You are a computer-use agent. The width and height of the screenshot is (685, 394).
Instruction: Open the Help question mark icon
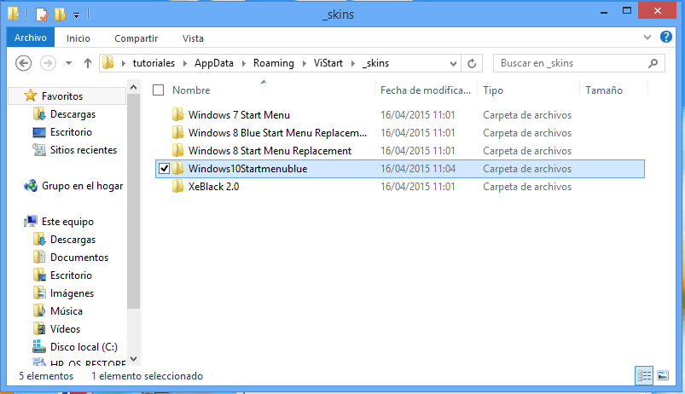[665, 38]
